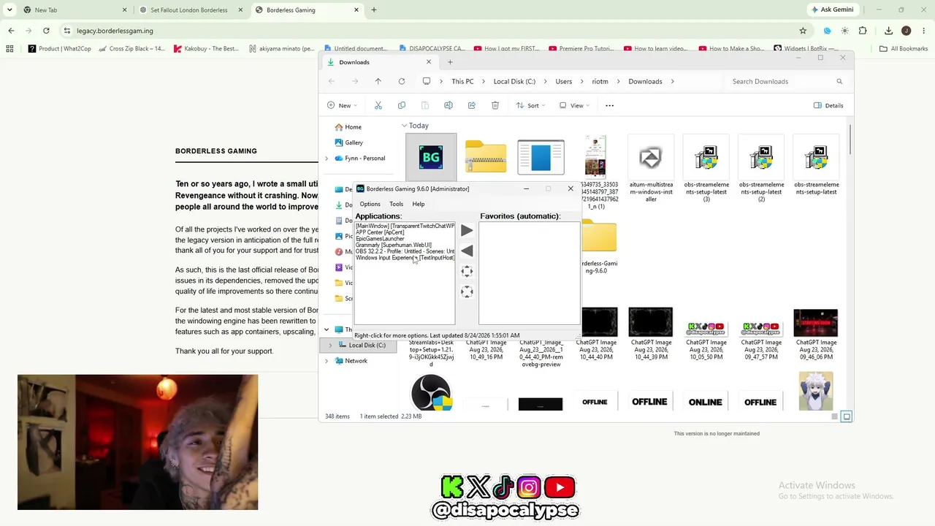This screenshot has width=935, height=526.
Task: Click the Share icon in Explorer toolbar
Action: [x=472, y=105]
